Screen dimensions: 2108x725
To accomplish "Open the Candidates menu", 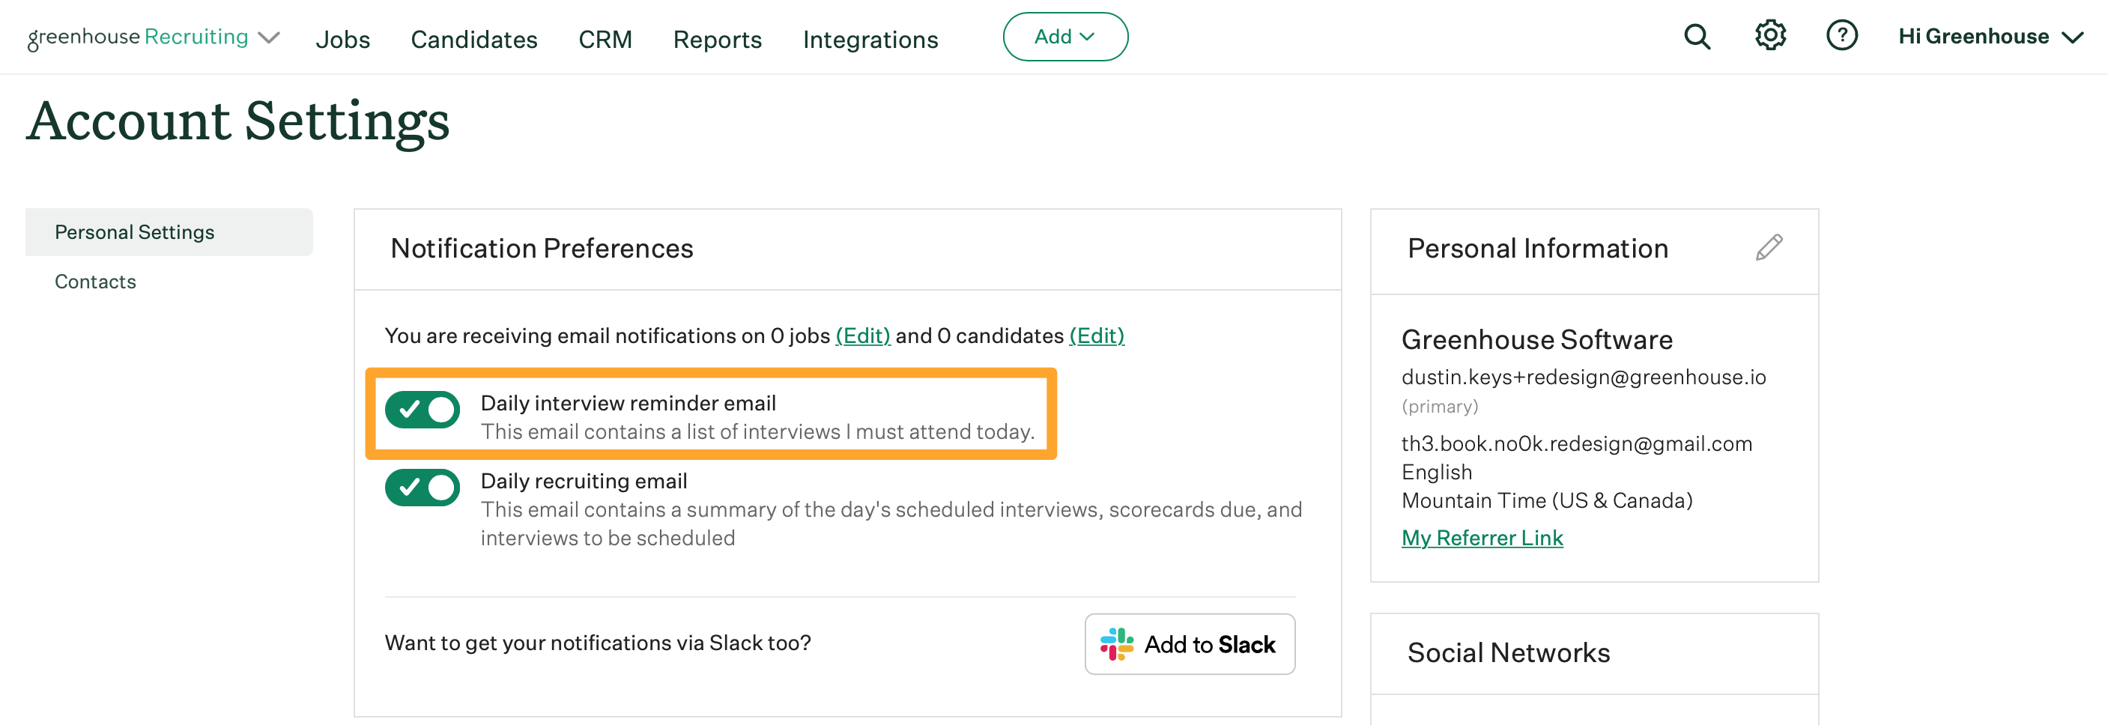I will coord(473,39).
